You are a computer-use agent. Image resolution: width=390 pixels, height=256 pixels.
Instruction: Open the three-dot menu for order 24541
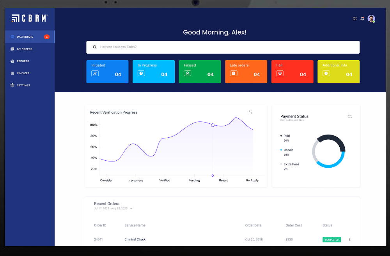pos(349,240)
